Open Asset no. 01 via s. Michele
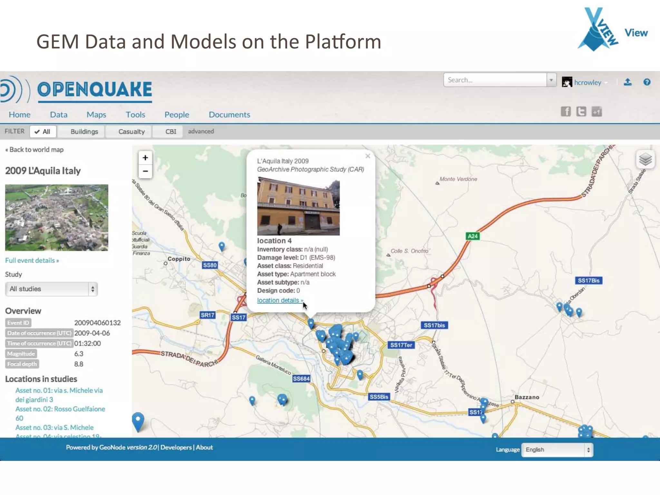The width and height of the screenshot is (660, 495). click(59, 395)
